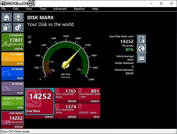
Task: Open the File menu
Action: 3,9
